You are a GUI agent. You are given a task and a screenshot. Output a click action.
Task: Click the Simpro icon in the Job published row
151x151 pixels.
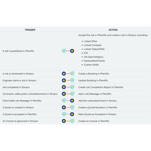[x=72, y=51]
